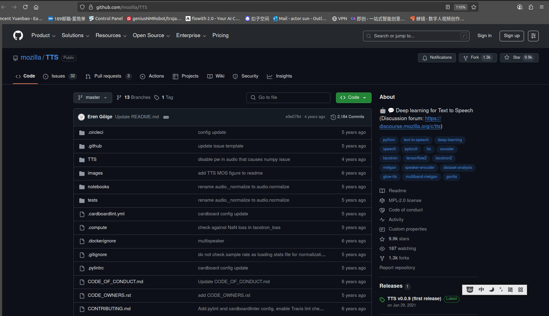
Task: Open the Firefox application menu
Action: [542, 7]
